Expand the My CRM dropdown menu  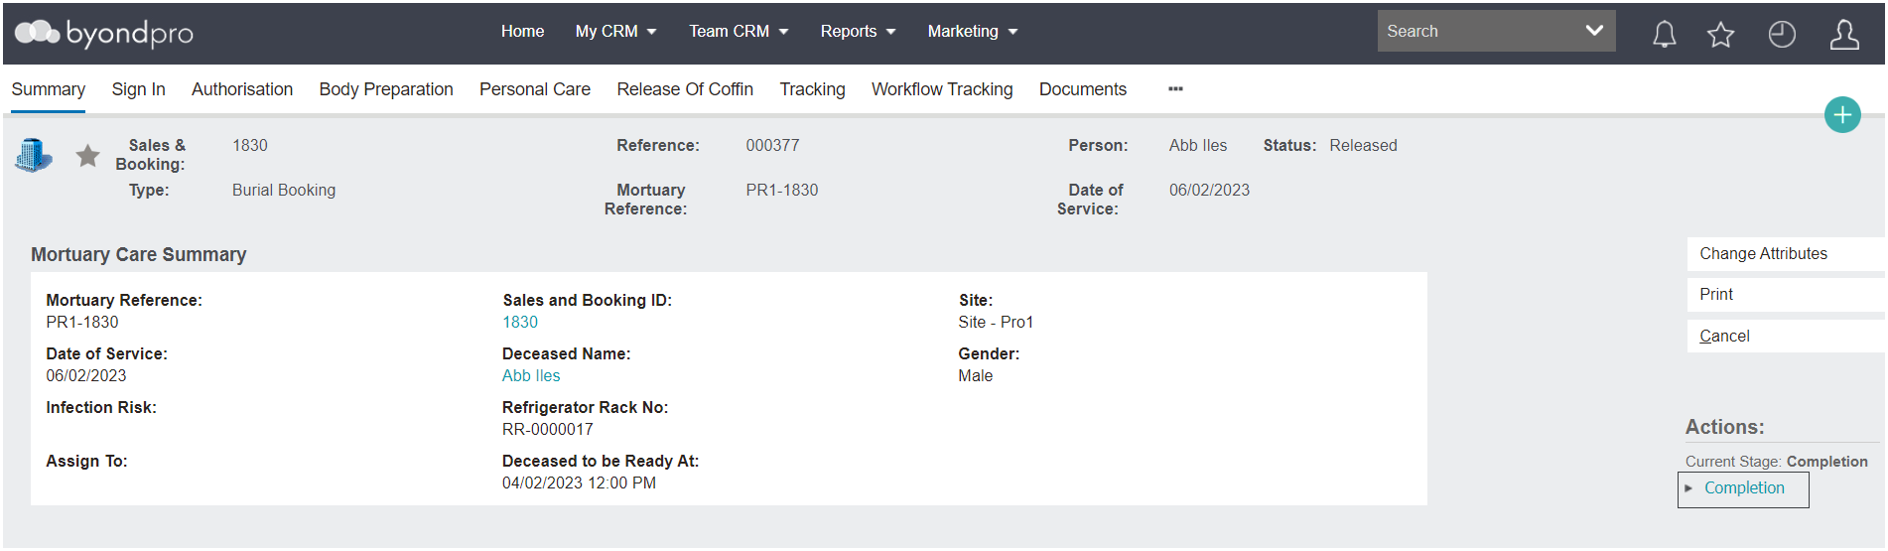615,32
